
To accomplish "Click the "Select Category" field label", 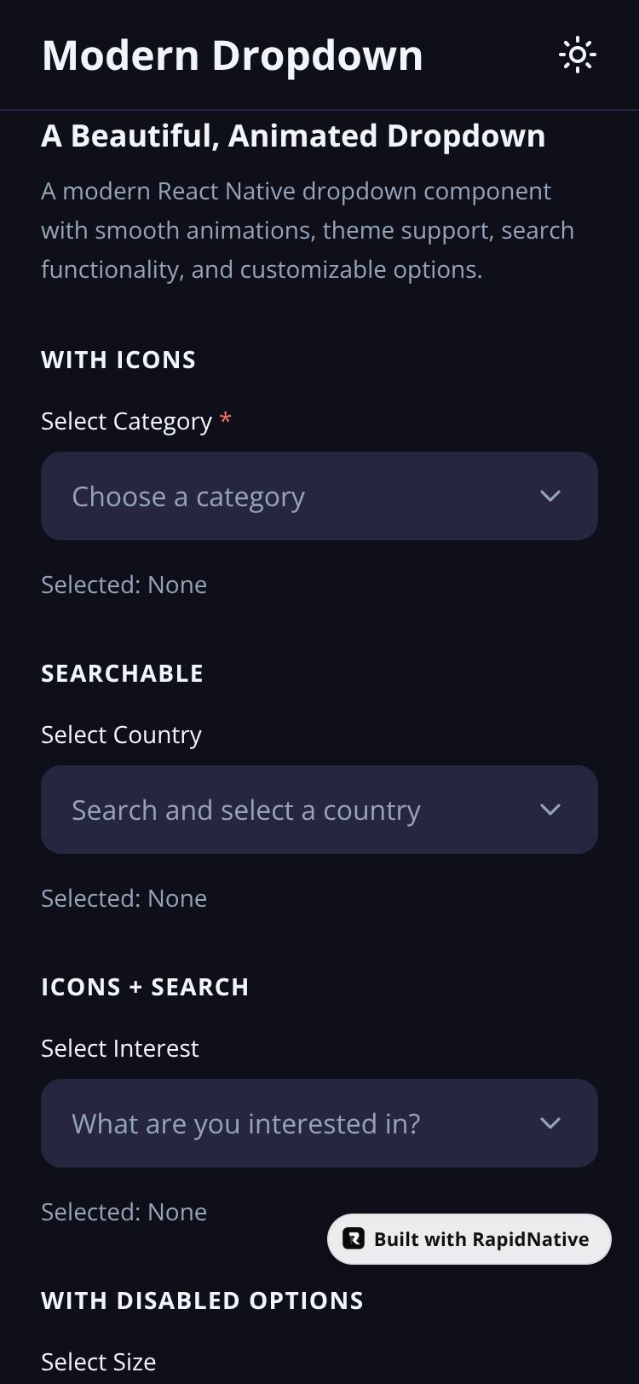I will point(126,421).
